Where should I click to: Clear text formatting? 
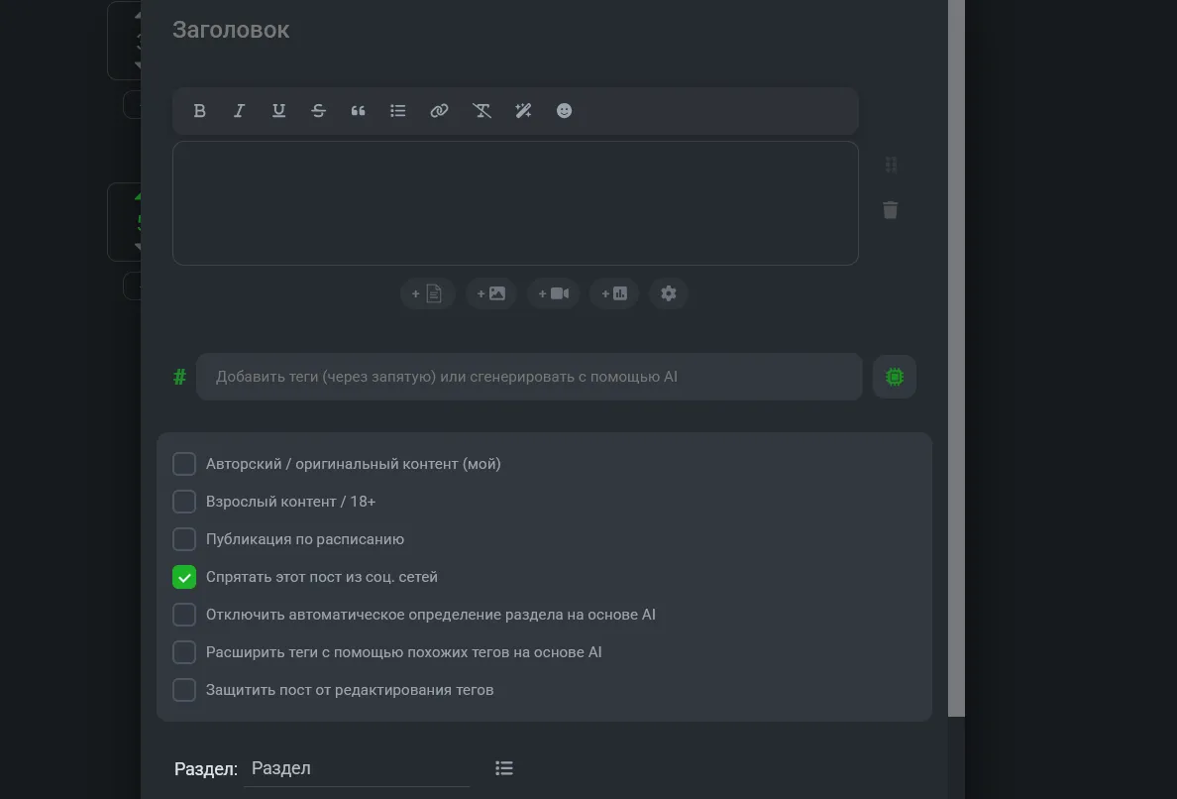[481, 111]
